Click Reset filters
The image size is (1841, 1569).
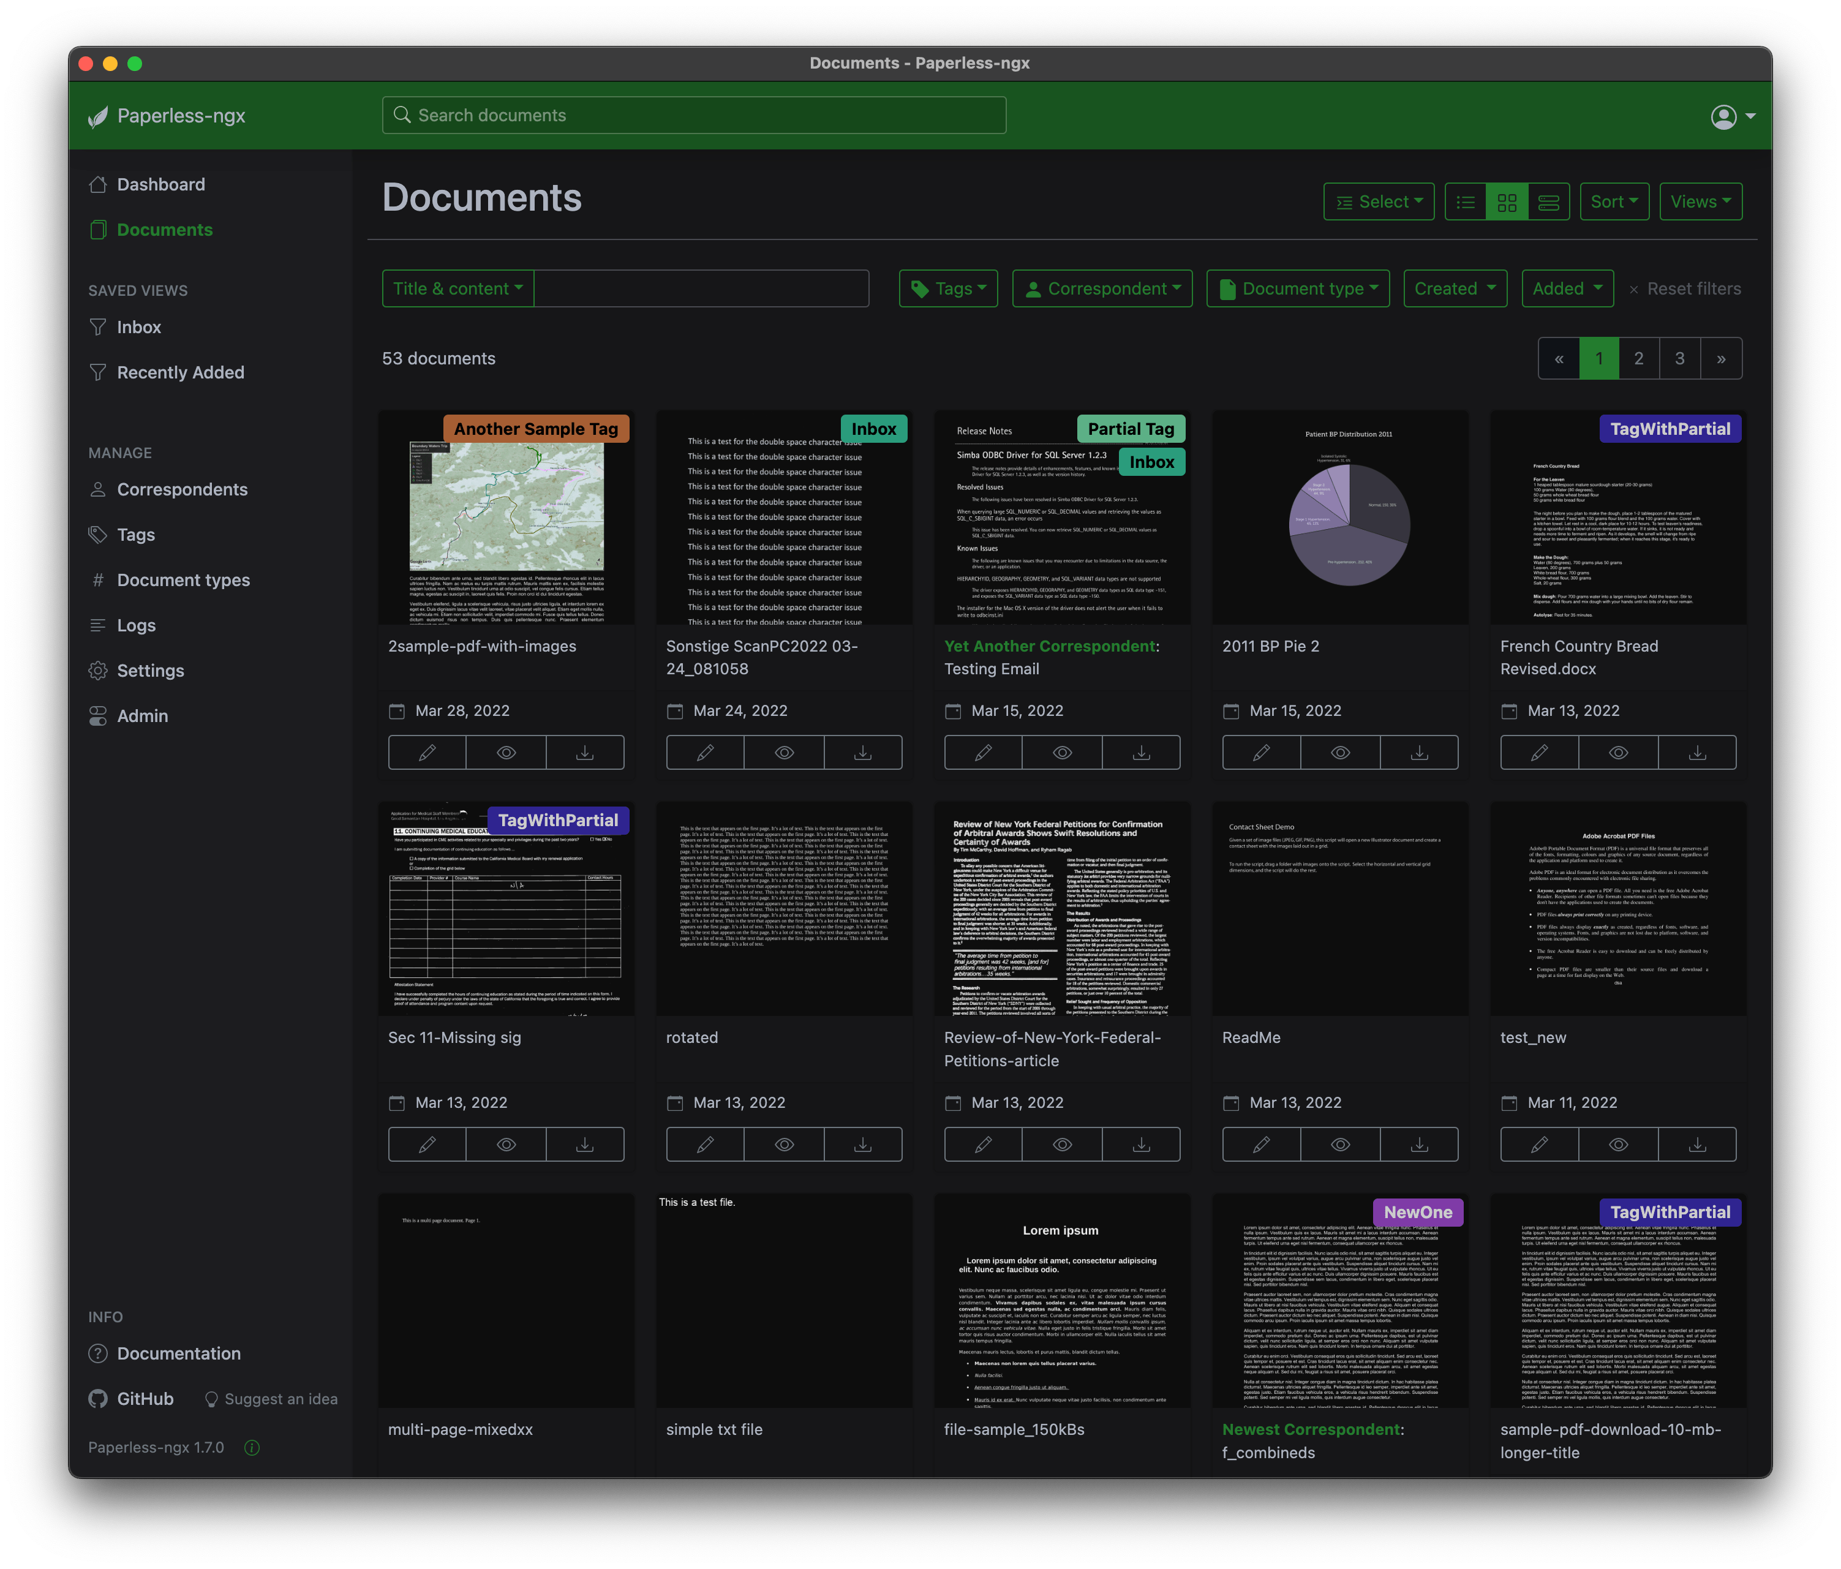pyautogui.click(x=1685, y=288)
